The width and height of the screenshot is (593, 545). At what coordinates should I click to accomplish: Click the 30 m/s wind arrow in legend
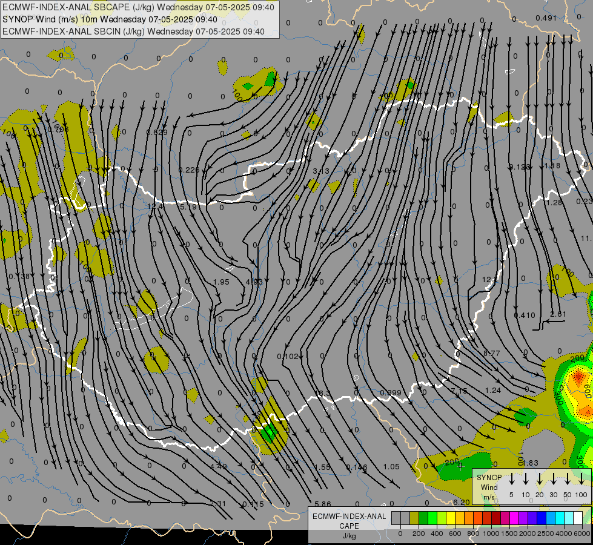pos(554,479)
